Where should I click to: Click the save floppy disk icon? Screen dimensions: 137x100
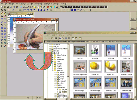[x=8, y=7]
